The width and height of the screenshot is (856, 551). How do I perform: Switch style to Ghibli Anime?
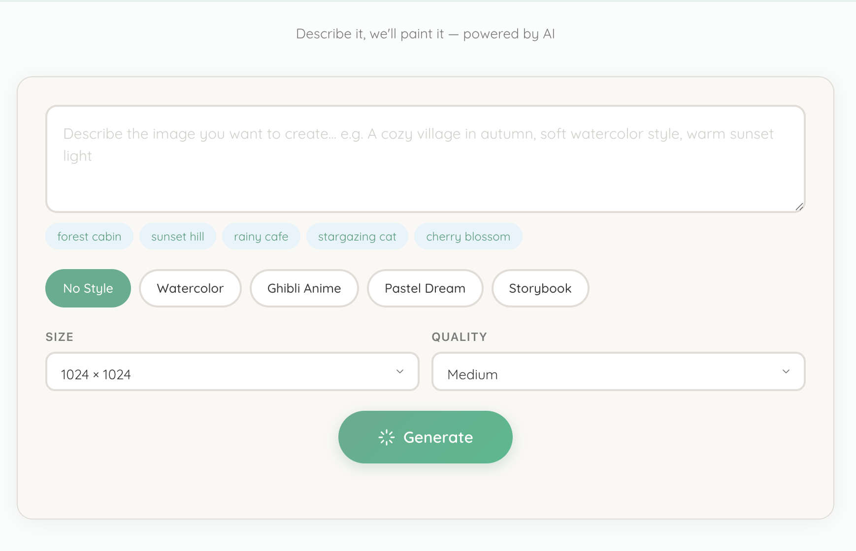click(x=304, y=288)
